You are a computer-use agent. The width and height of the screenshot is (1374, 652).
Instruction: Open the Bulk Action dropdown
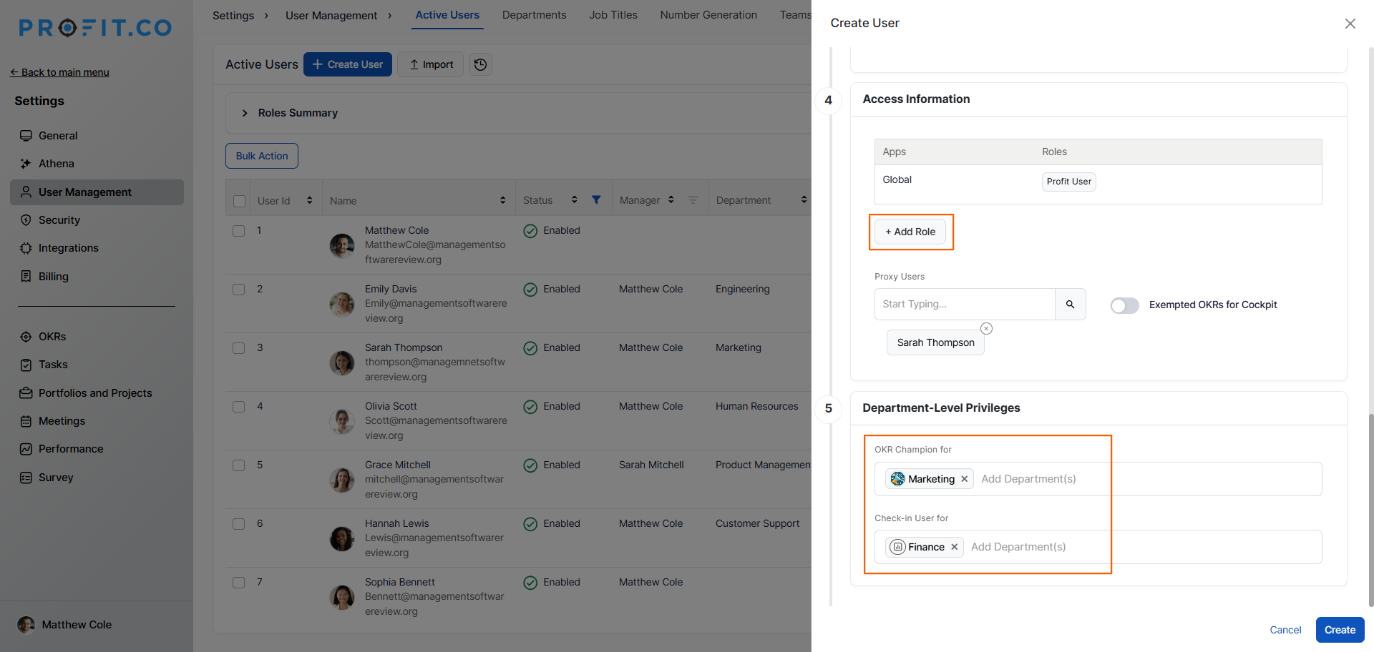click(x=262, y=156)
